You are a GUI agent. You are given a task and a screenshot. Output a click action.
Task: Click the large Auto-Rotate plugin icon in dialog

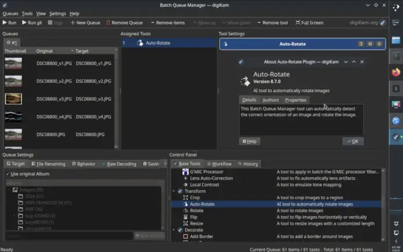tap(245, 81)
